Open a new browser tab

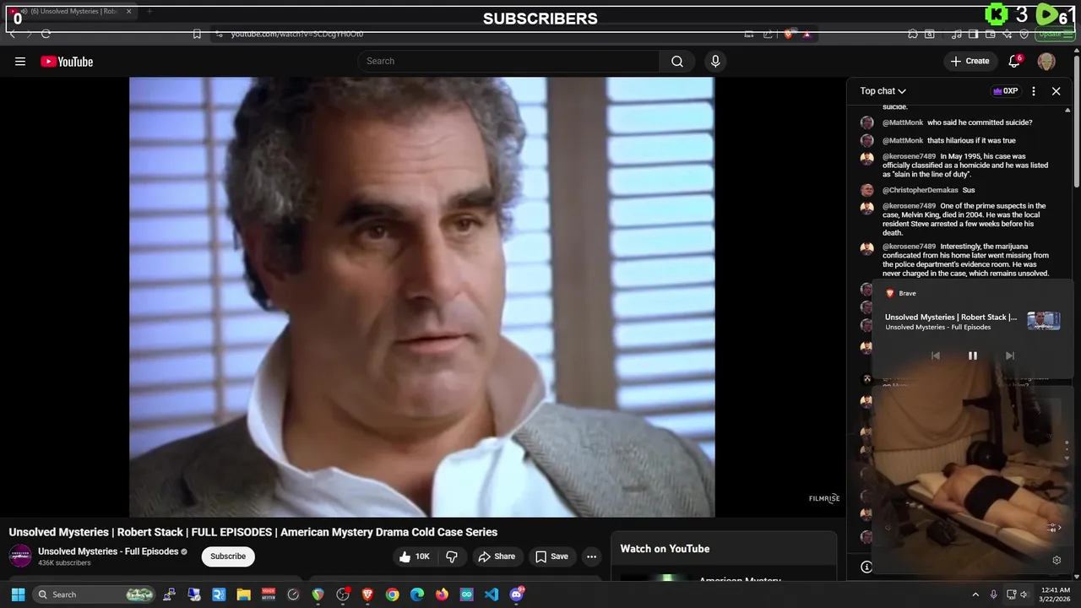149,11
